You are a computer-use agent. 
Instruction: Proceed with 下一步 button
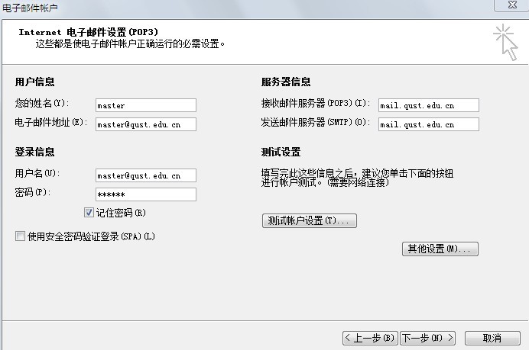click(427, 338)
